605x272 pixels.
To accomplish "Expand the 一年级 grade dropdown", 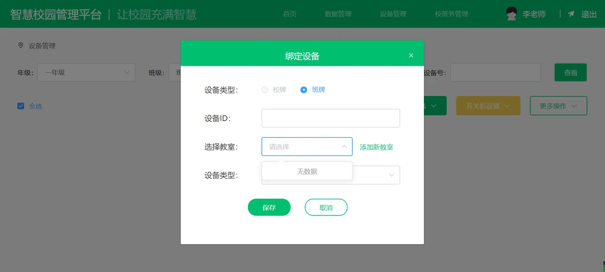I will (86, 72).
